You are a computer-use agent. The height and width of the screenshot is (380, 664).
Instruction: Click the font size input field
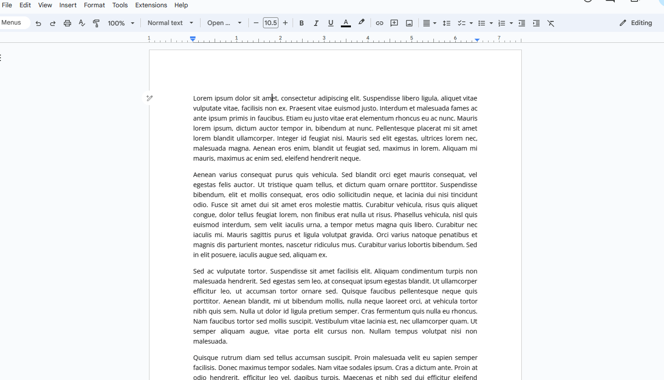(270, 22)
